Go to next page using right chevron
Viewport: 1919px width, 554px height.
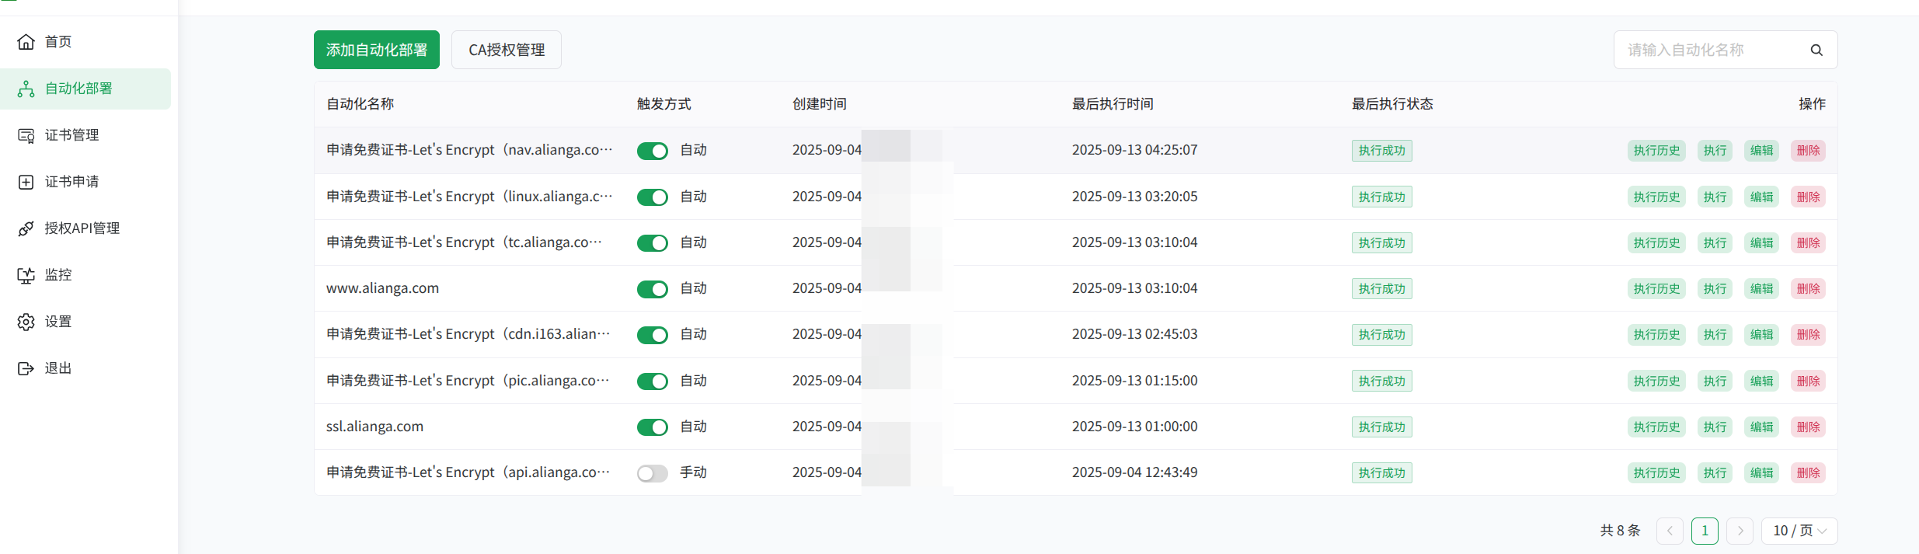coord(1740,531)
